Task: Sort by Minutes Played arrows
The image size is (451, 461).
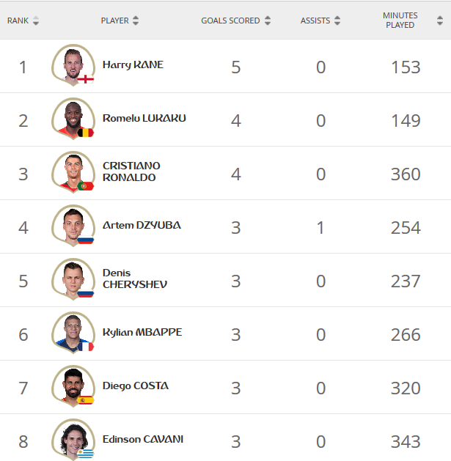Action: pos(440,21)
